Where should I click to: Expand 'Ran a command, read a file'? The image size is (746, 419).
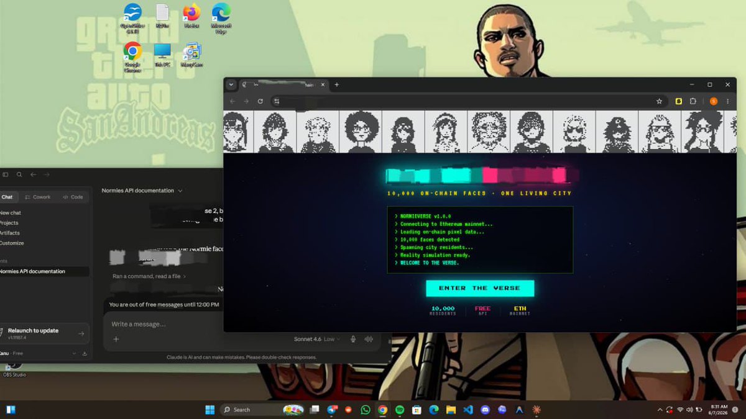(149, 276)
